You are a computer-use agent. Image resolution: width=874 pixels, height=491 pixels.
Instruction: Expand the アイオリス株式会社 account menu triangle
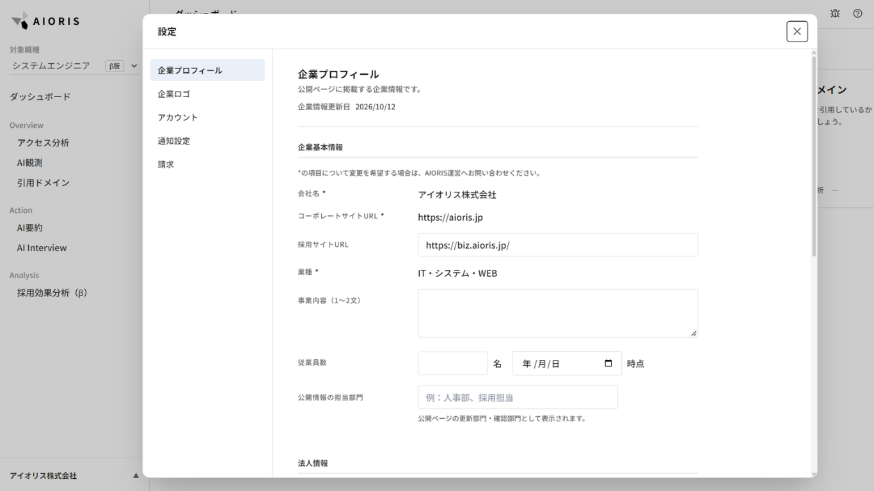[x=136, y=476]
